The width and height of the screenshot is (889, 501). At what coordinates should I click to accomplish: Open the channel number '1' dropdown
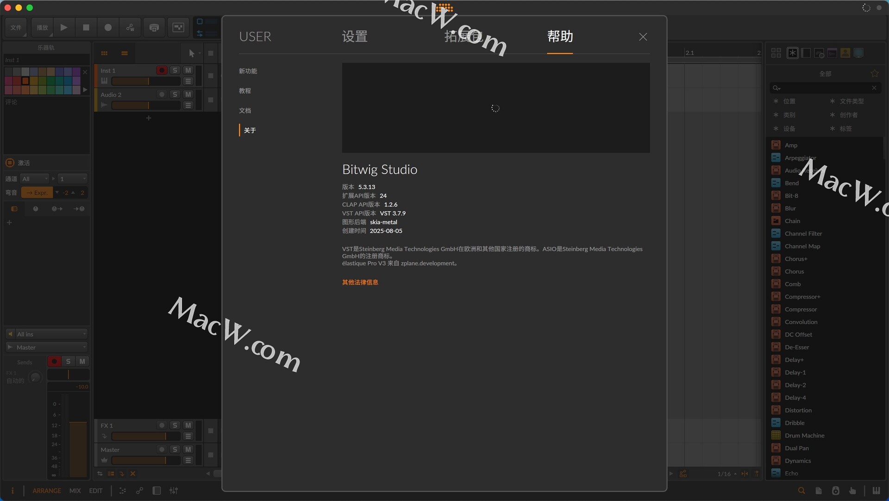[72, 179]
